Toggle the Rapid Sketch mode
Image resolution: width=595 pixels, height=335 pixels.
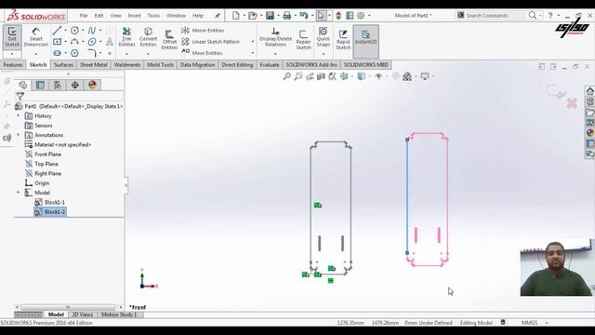pyautogui.click(x=343, y=39)
